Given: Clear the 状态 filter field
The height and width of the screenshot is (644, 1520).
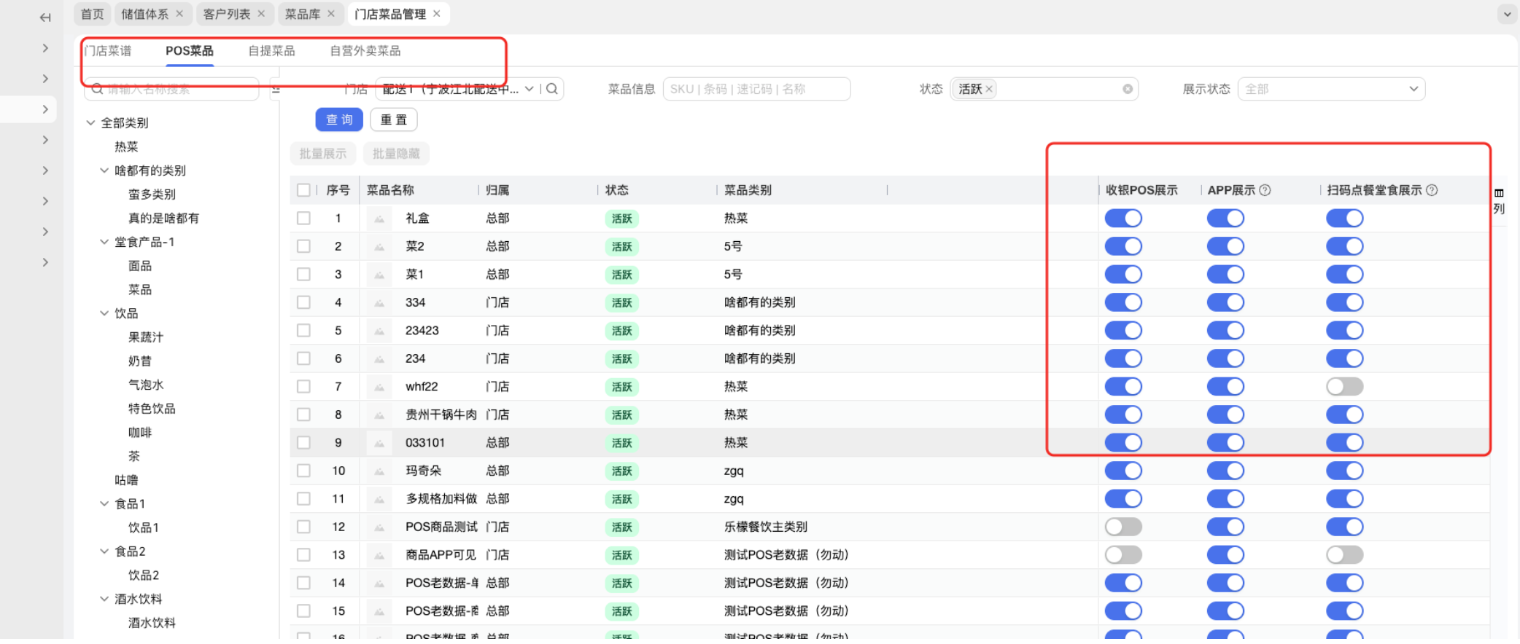Looking at the screenshot, I should 1128,89.
